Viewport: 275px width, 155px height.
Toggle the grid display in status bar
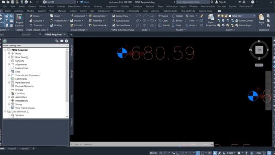(x=161, y=153)
